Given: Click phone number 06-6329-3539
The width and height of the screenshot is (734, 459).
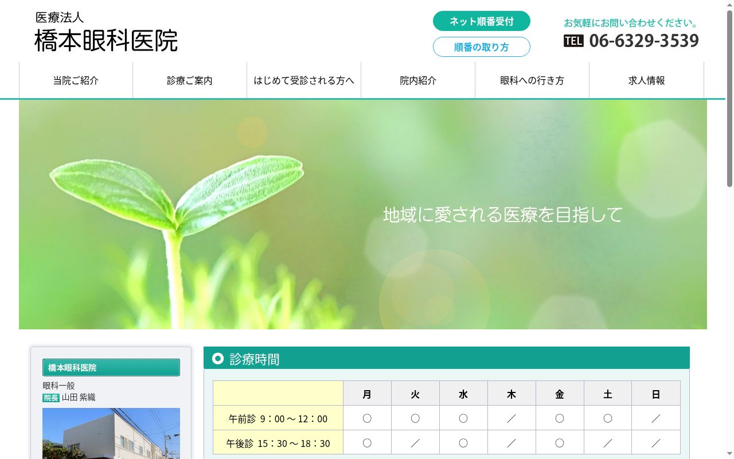Looking at the screenshot, I should (x=644, y=41).
